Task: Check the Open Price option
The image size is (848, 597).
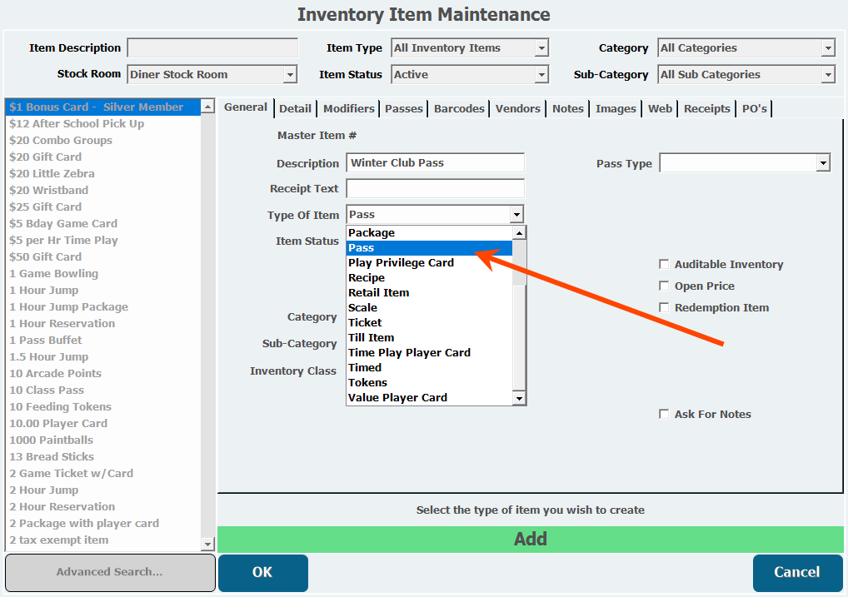Action: point(664,286)
